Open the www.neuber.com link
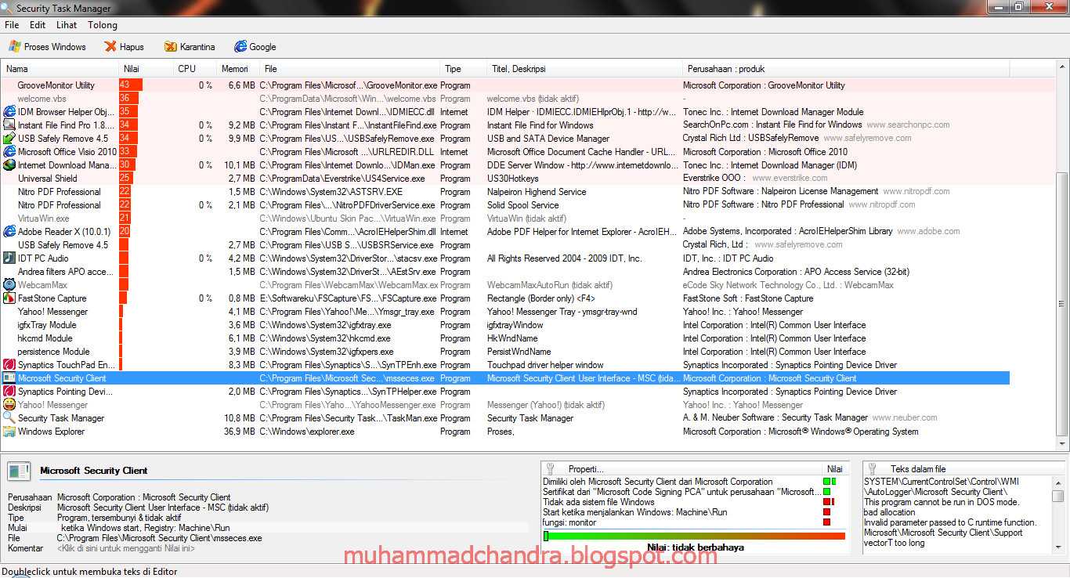Screen dimensions: 1070x578 click(x=905, y=417)
